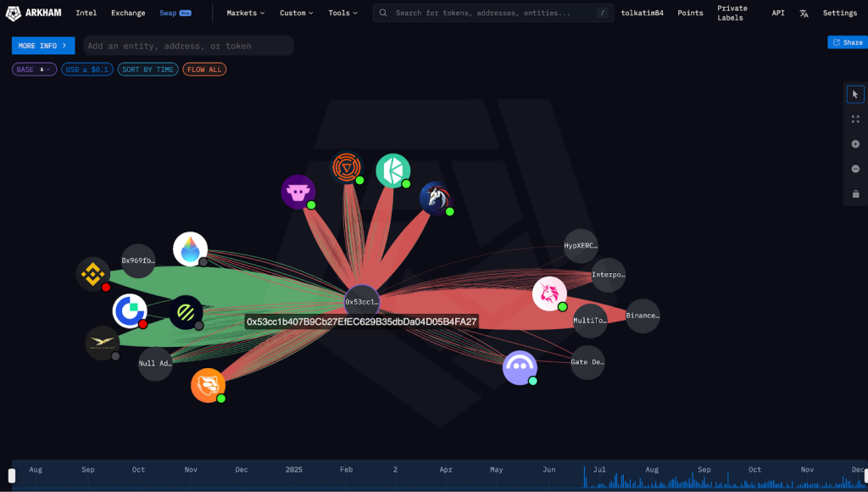Toggle the FLOW ALL filter
The width and height of the screenshot is (868, 492).
tap(204, 70)
